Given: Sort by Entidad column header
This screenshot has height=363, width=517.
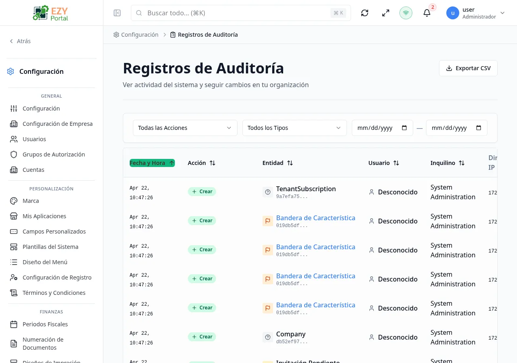Looking at the screenshot, I should click(278, 163).
